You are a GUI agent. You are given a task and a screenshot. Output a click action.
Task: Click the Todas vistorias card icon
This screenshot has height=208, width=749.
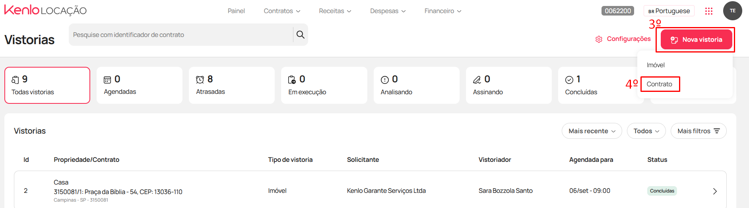(15, 80)
